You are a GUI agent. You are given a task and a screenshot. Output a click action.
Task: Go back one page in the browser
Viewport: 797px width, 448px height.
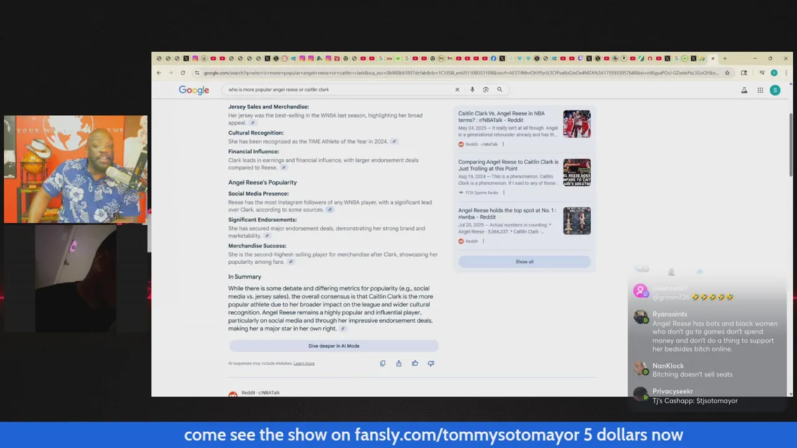pos(159,73)
